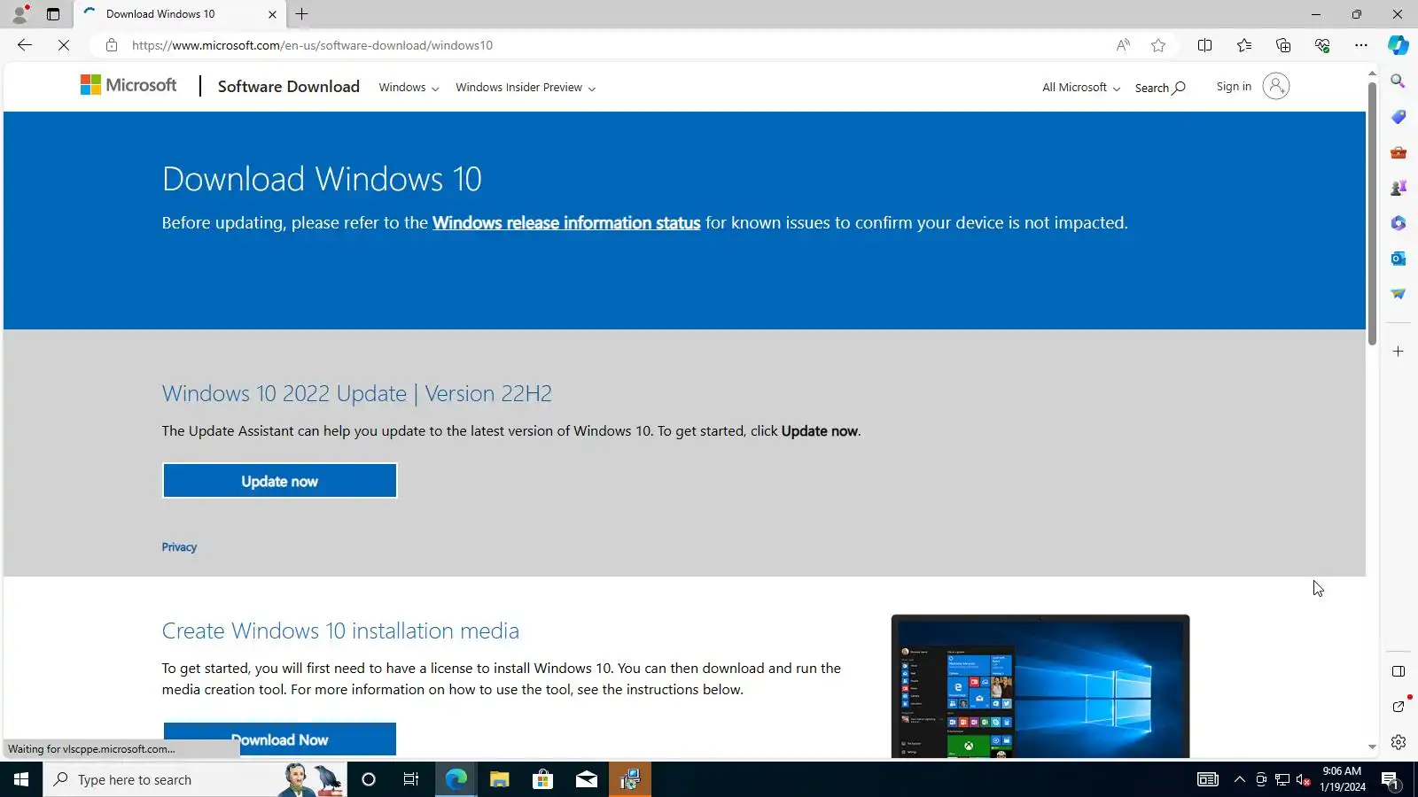Select the Download Windows 10 tab
The width and height of the screenshot is (1418, 797).
(177, 14)
